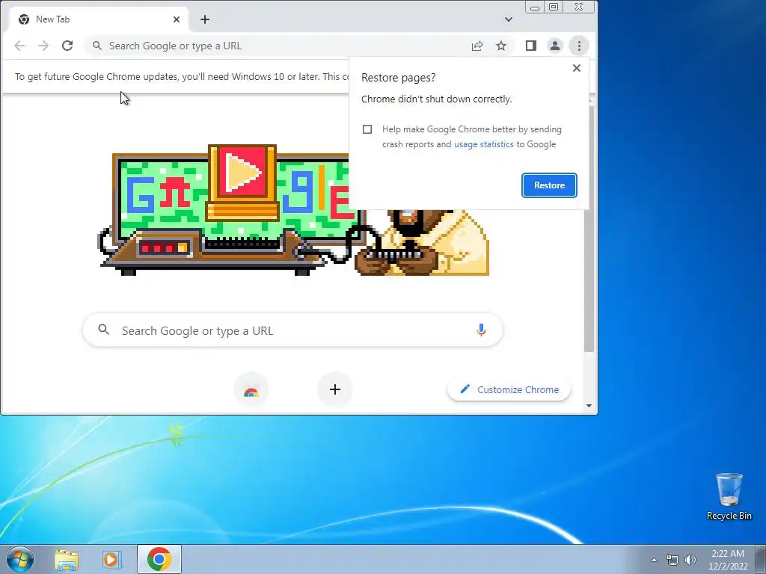Open the profile avatar icon
Screen dimensions: 766x574
[x=555, y=46]
